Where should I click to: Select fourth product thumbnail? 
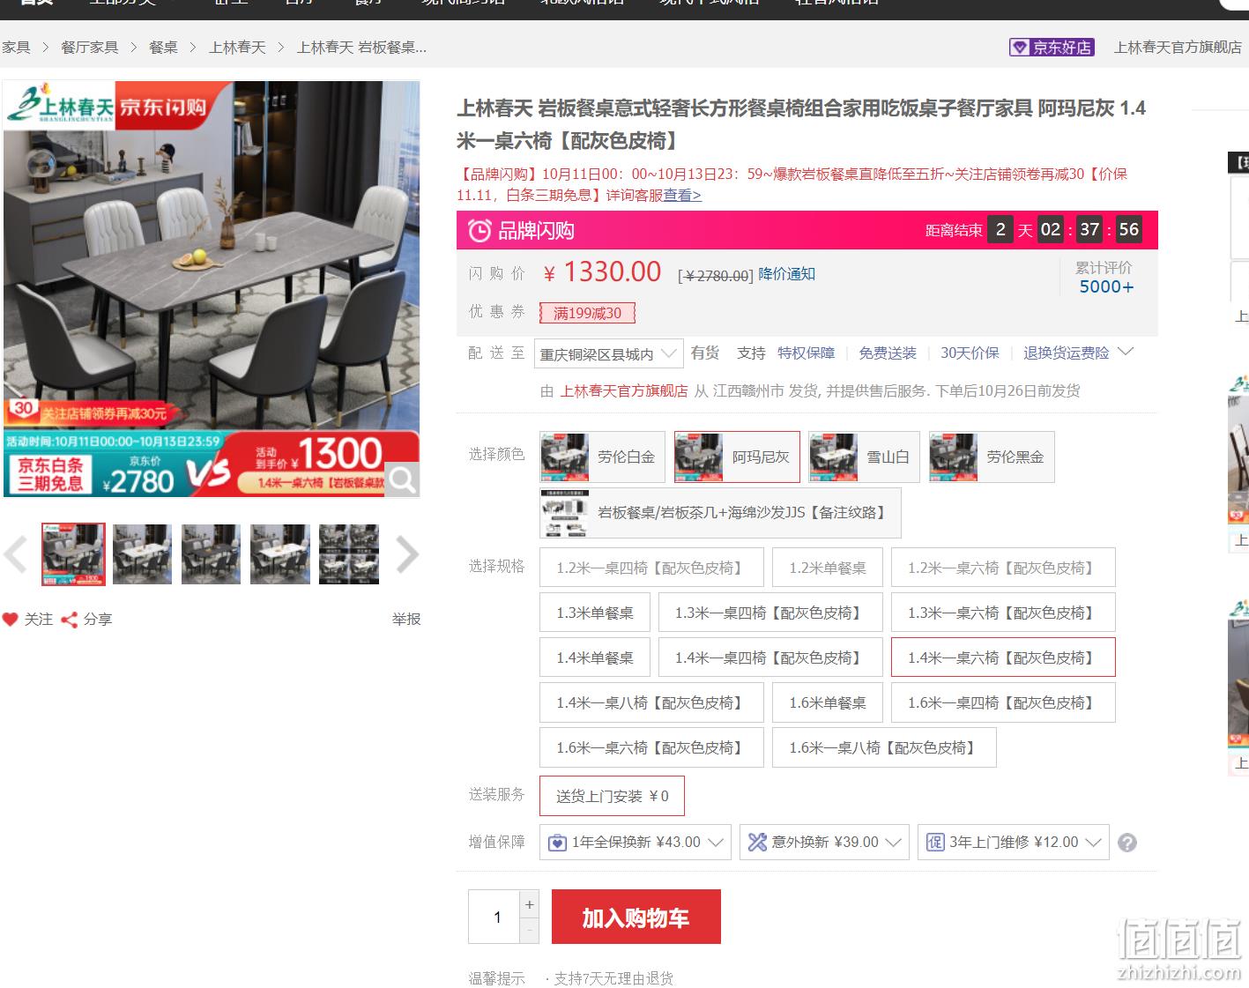pyautogui.click(x=279, y=554)
